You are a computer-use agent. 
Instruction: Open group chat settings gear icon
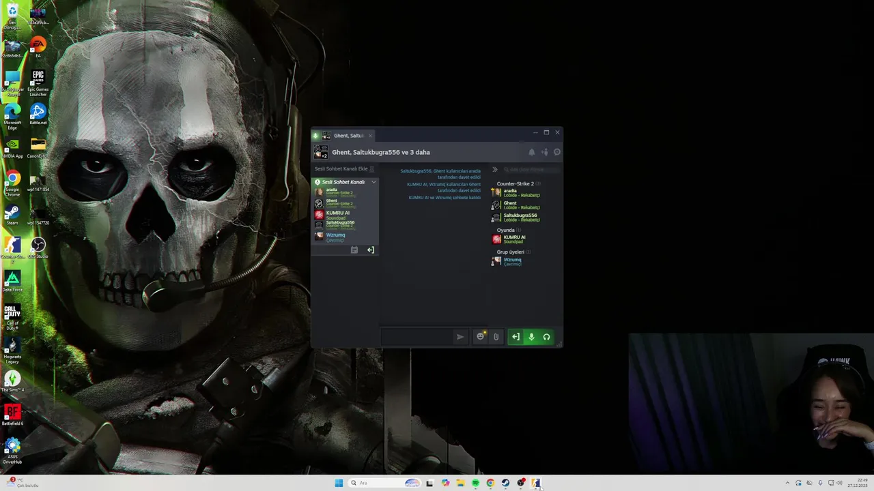[557, 152]
